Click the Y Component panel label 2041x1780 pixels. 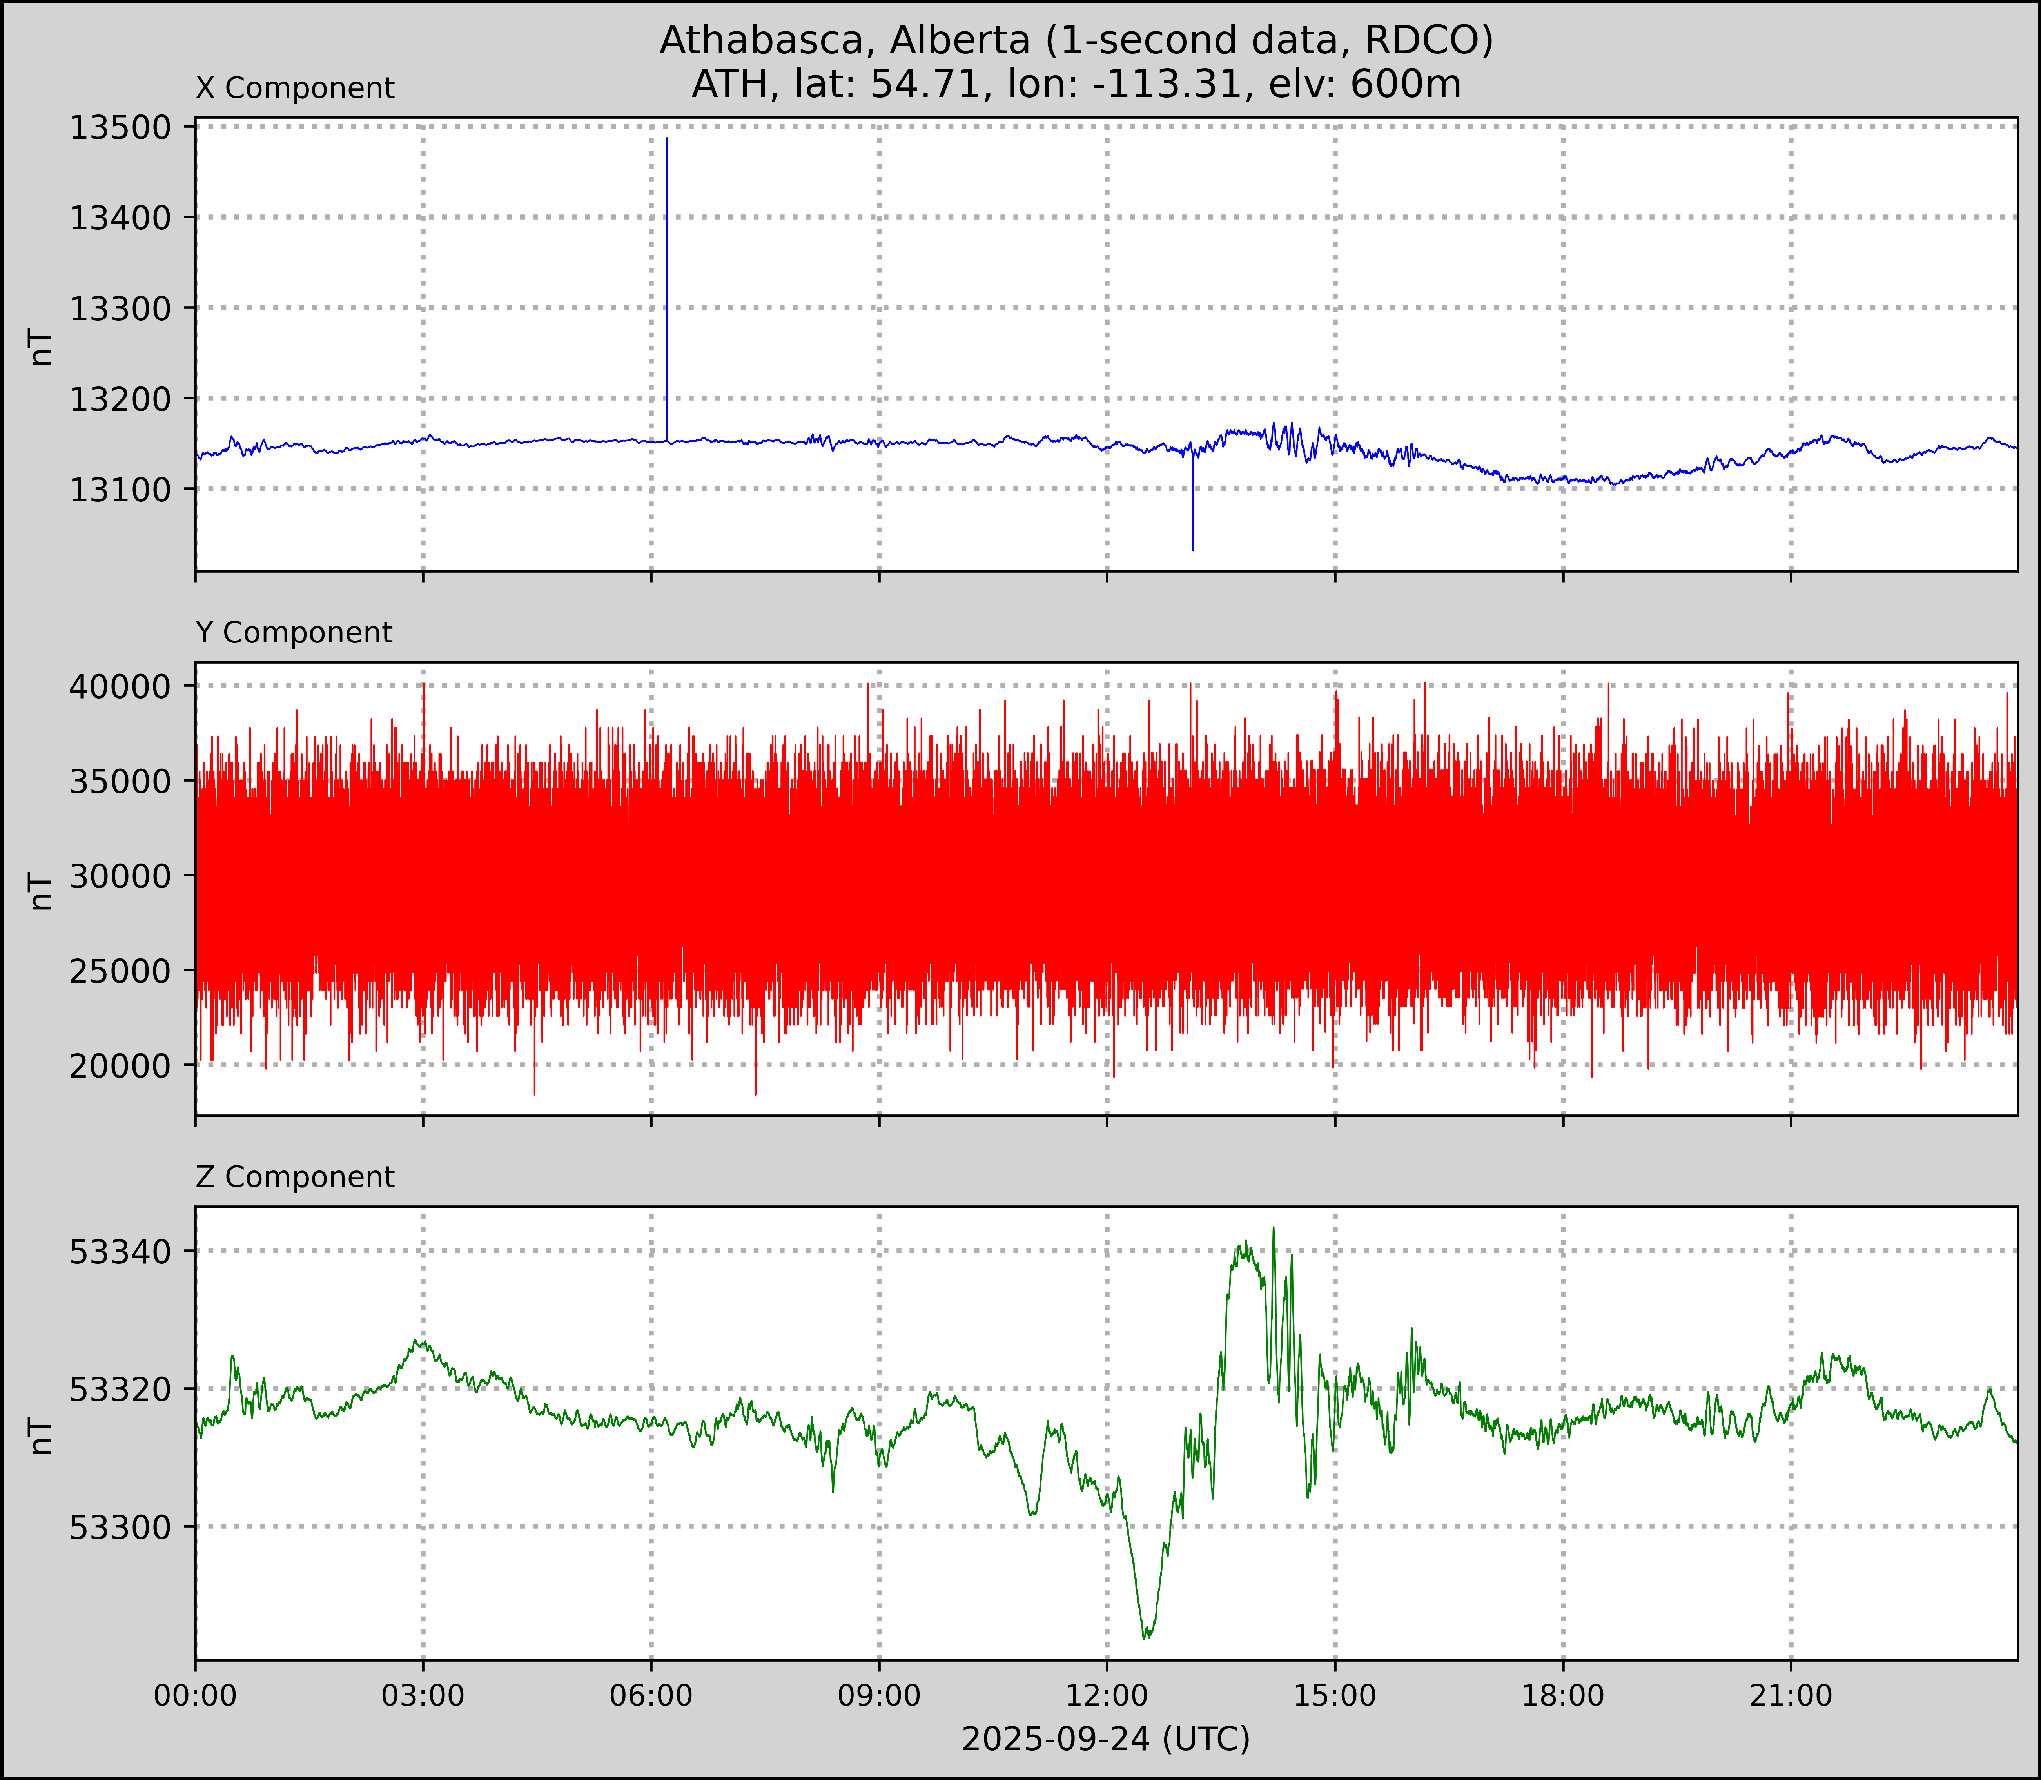point(294,633)
